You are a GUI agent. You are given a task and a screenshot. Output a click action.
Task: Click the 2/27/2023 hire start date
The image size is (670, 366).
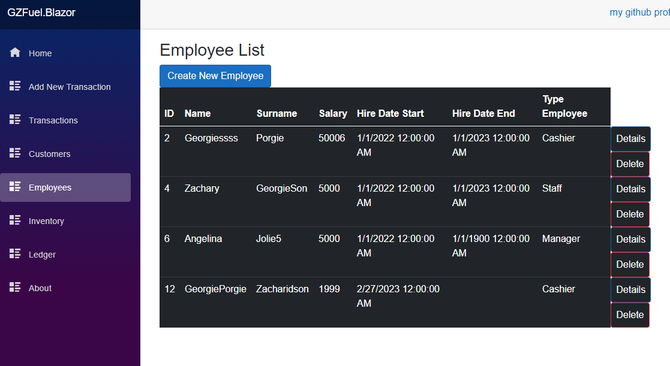[398, 296]
